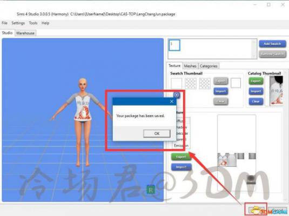Click Import under Catalog Thumbnail
The image size is (289, 216).
[x=256, y=91]
